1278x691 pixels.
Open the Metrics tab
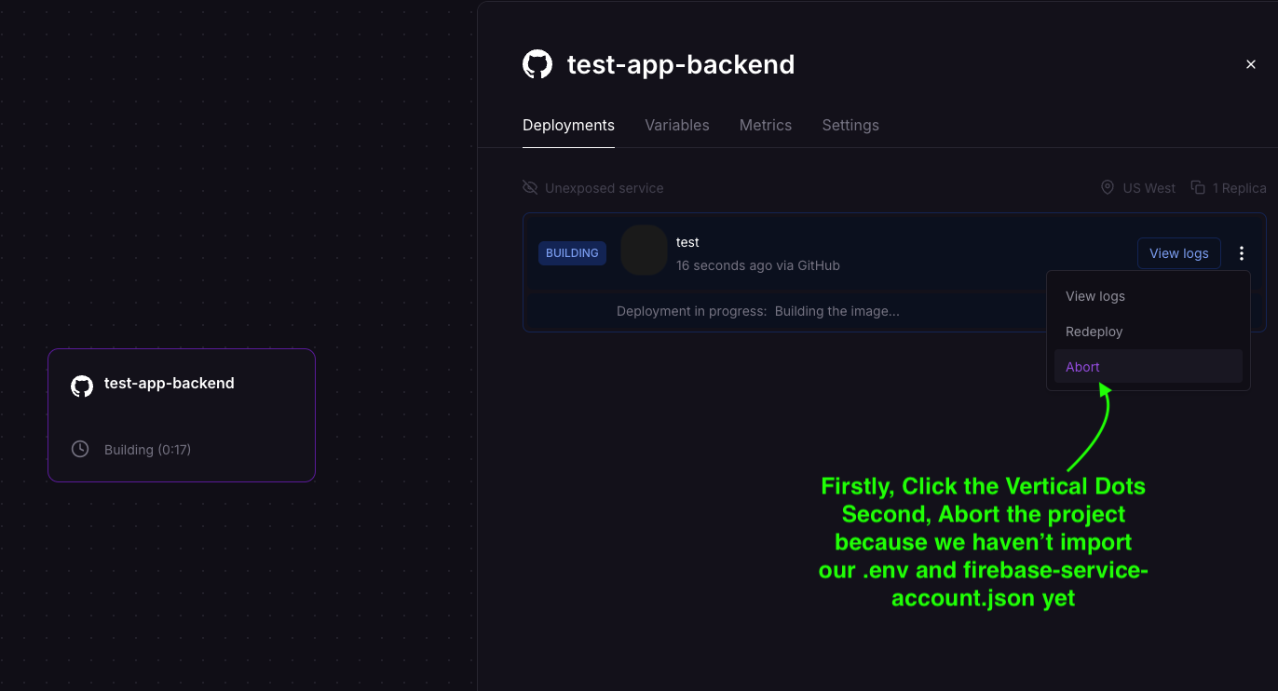click(x=765, y=125)
